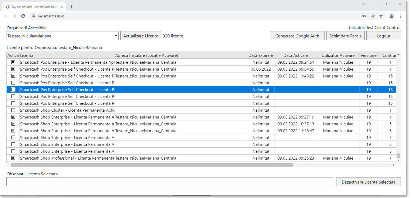Sort by Adresa Instalare column header
This screenshot has height=198, width=411.
click(181, 55)
